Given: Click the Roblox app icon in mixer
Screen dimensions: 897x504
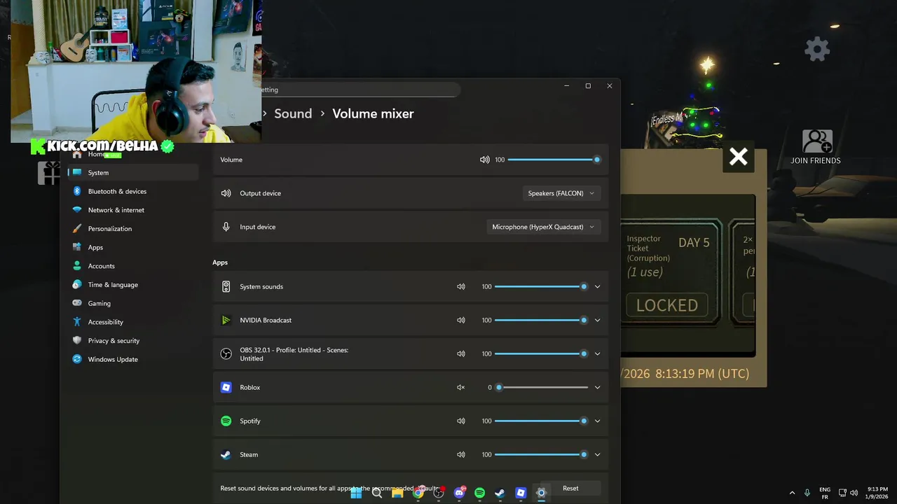Looking at the screenshot, I should pos(226,387).
